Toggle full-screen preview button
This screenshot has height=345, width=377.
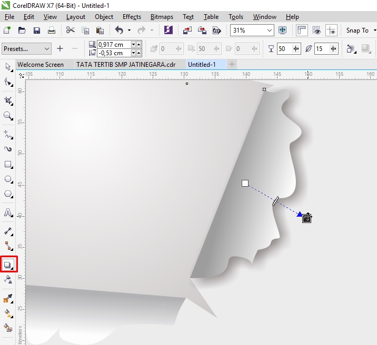[283, 31]
